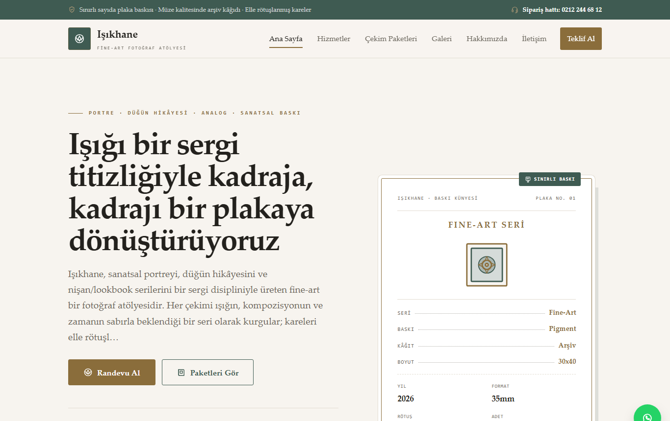This screenshot has width=670, height=421.
Task: Open Paketleri Gör button
Action: [207, 373]
